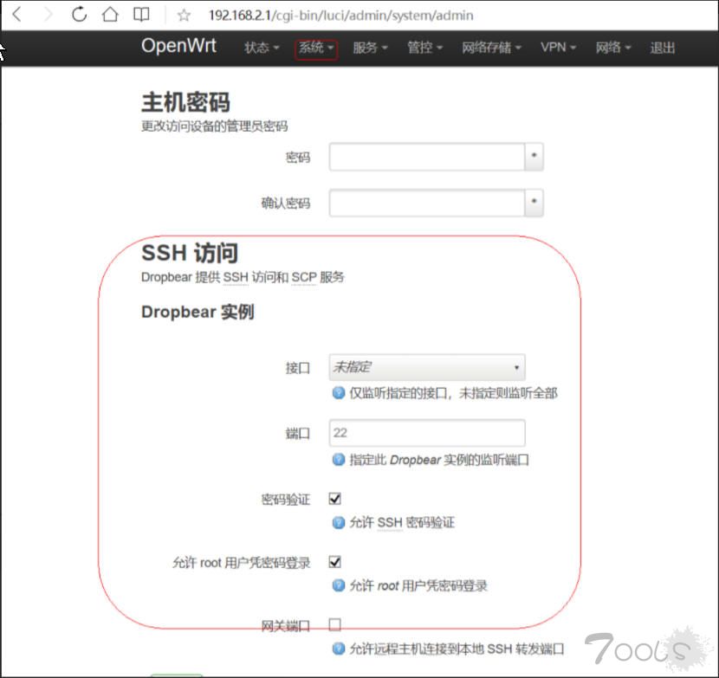Image resolution: width=719 pixels, height=678 pixels.
Task: Click the help icon beside 仅监听指定的接口
Action: (339, 393)
